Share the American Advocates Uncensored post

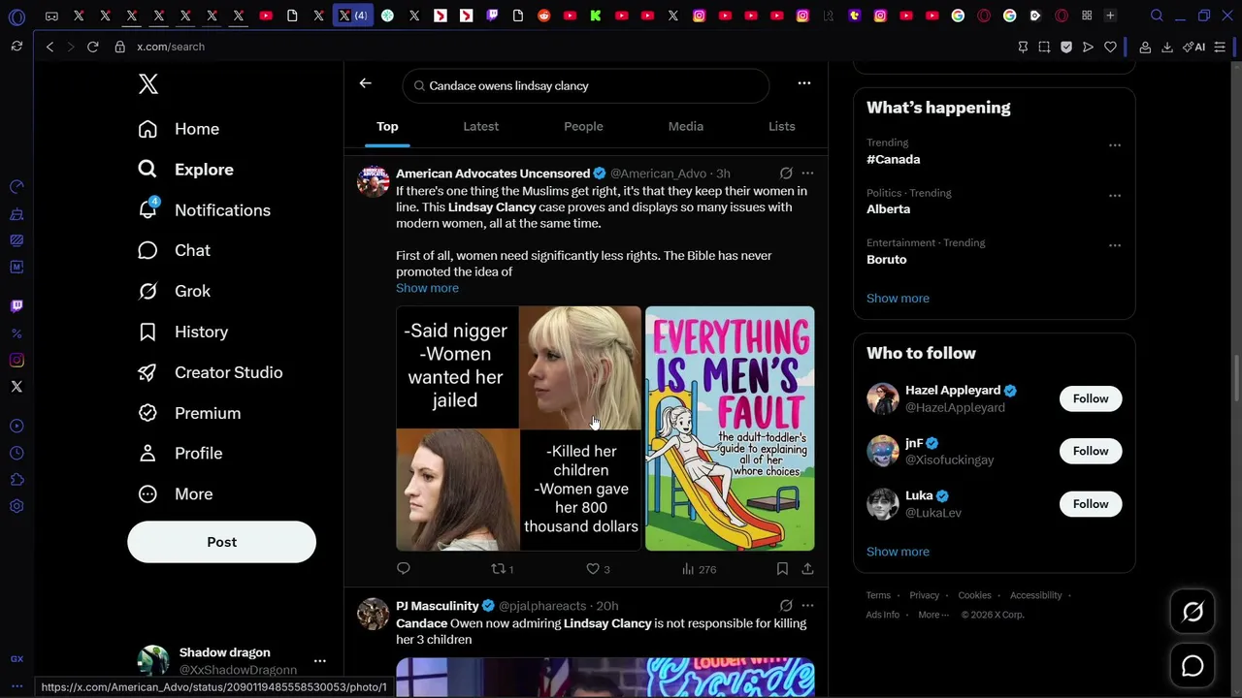coord(807,569)
